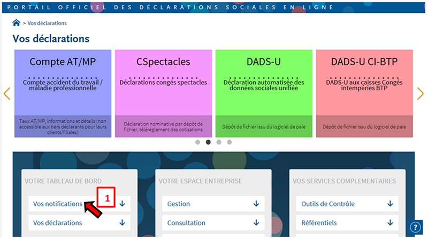The image size is (428, 240).
Task: Open the DADS-U declaration card
Action: coord(264,93)
